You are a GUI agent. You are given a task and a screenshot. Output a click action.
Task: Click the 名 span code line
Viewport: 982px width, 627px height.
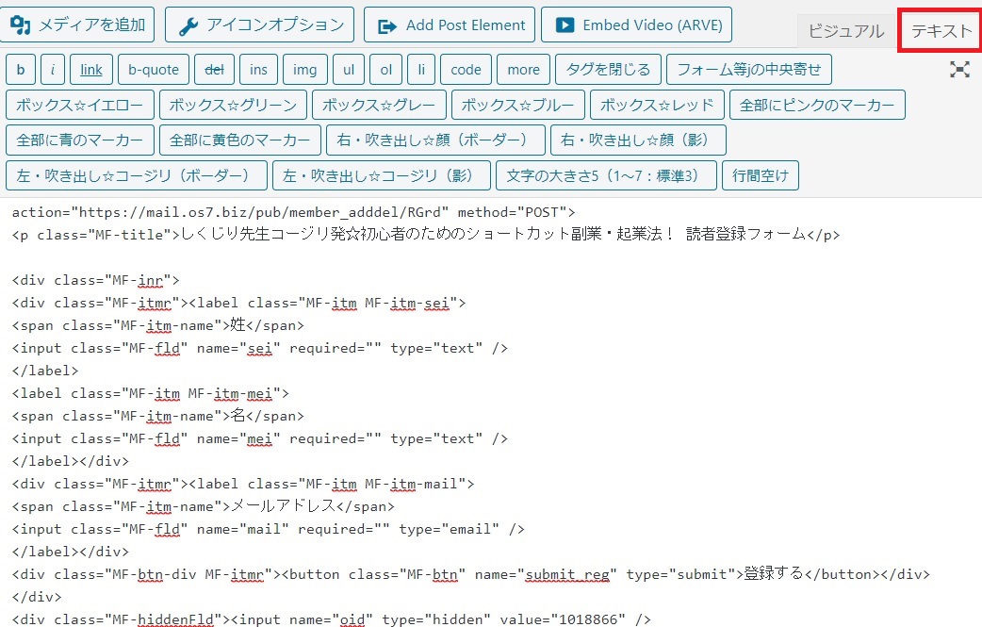[x=157, y=416]
